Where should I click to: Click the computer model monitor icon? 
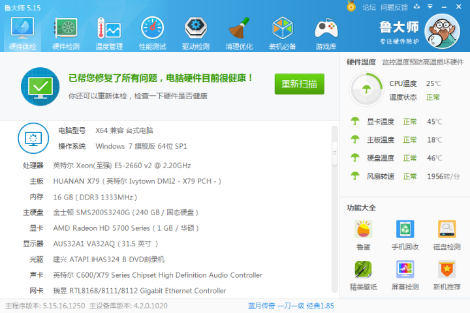(x=33, y=138)
